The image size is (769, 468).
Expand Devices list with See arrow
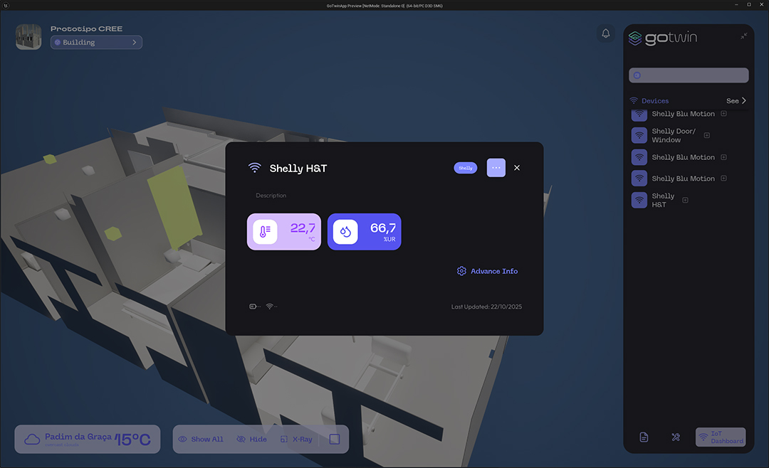pyautogui.click(x=737, y=101)
